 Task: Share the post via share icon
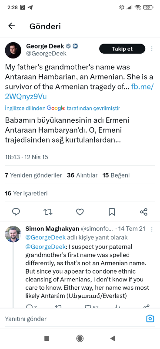point(144,212)
